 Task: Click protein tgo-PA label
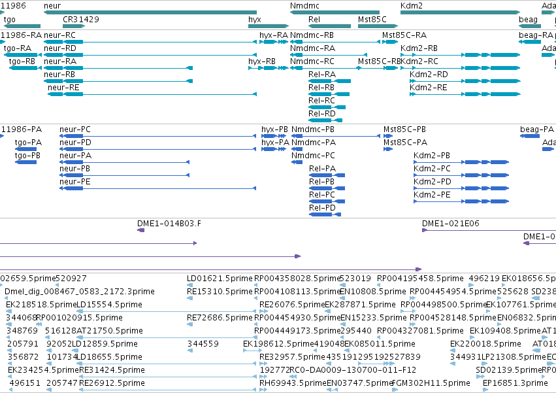(28, 143)
